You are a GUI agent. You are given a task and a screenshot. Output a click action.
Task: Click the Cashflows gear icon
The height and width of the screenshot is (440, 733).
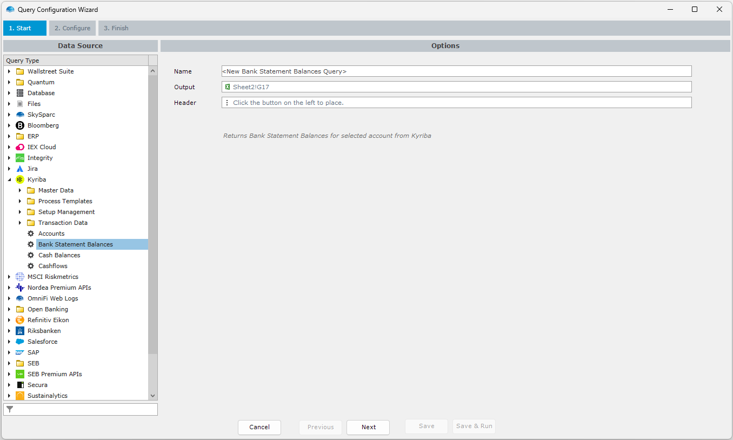31,266
